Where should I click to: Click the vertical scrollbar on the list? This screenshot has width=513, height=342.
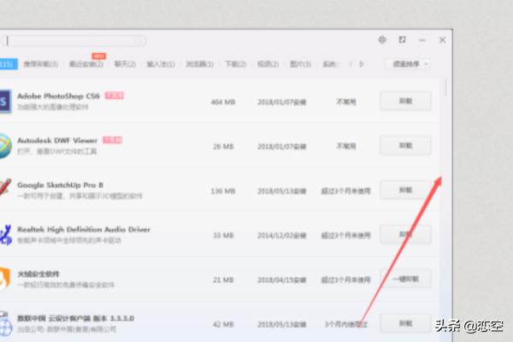pyautogui.click(x=445, y=86)
